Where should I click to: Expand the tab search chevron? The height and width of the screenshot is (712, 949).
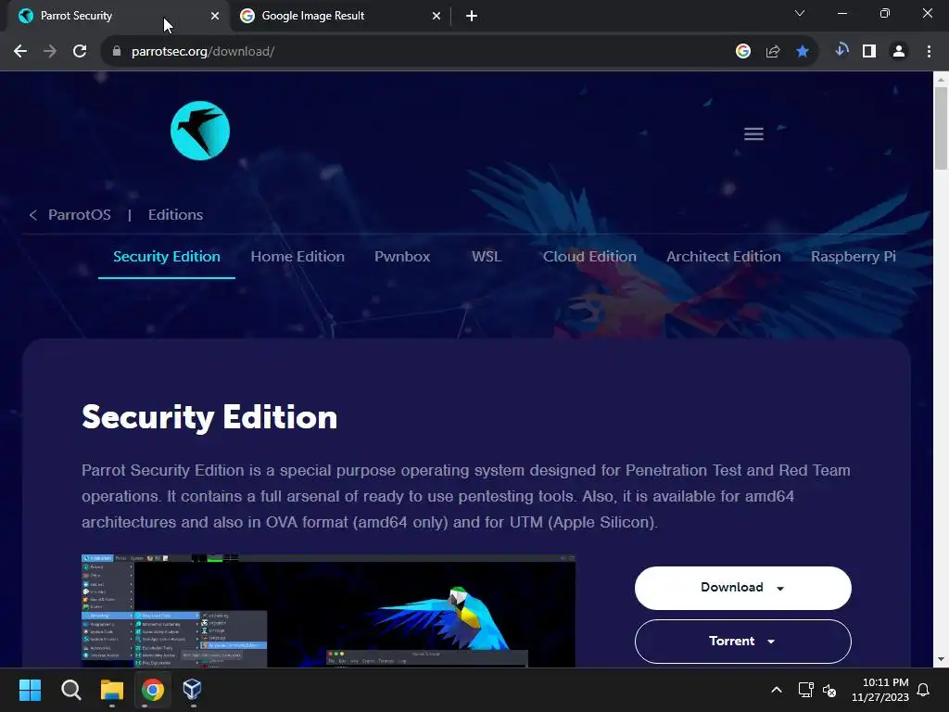tap(800, 13)
